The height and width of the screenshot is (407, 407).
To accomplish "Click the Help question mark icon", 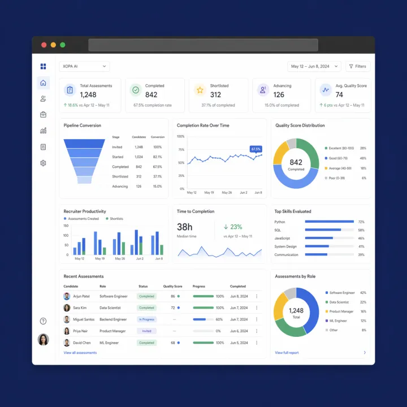I will tap(43, 321).
